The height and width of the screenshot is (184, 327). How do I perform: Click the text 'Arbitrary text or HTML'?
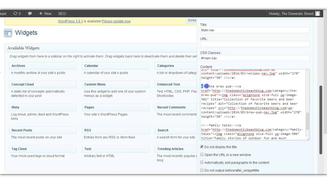pyautogui.click(x=99, y=156)
